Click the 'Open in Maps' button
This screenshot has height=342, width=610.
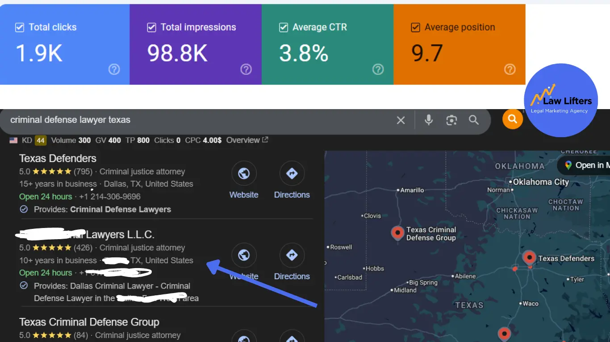click(585, 165)
